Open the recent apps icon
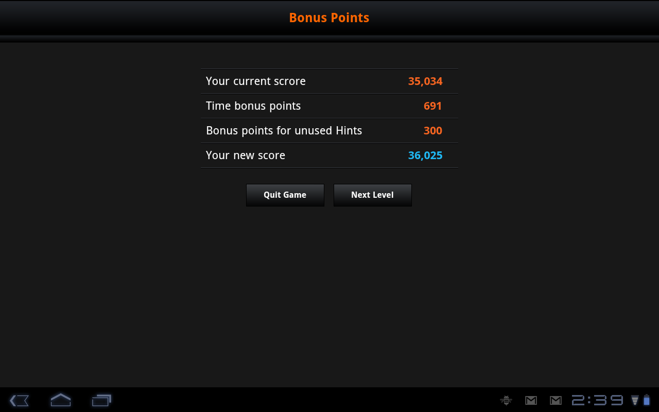 click(x=101, y=400)
